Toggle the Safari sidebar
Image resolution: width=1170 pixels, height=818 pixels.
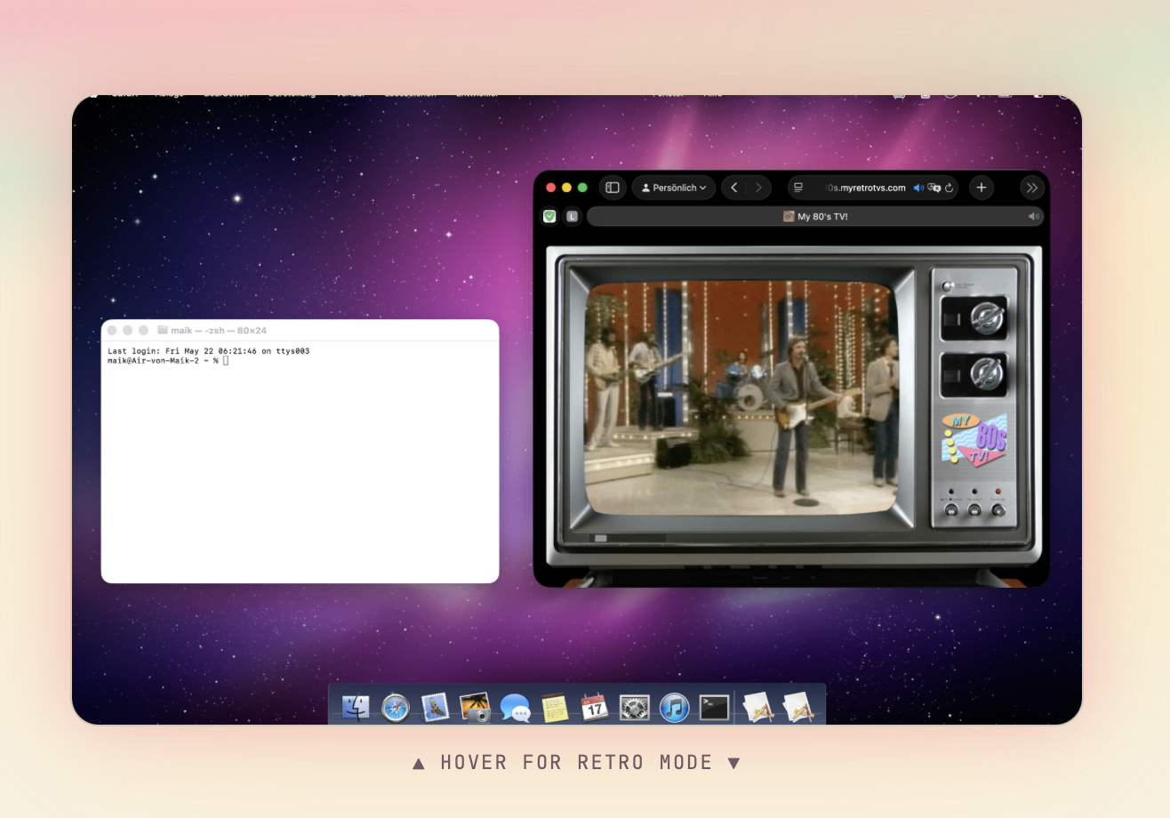point(613,188)
